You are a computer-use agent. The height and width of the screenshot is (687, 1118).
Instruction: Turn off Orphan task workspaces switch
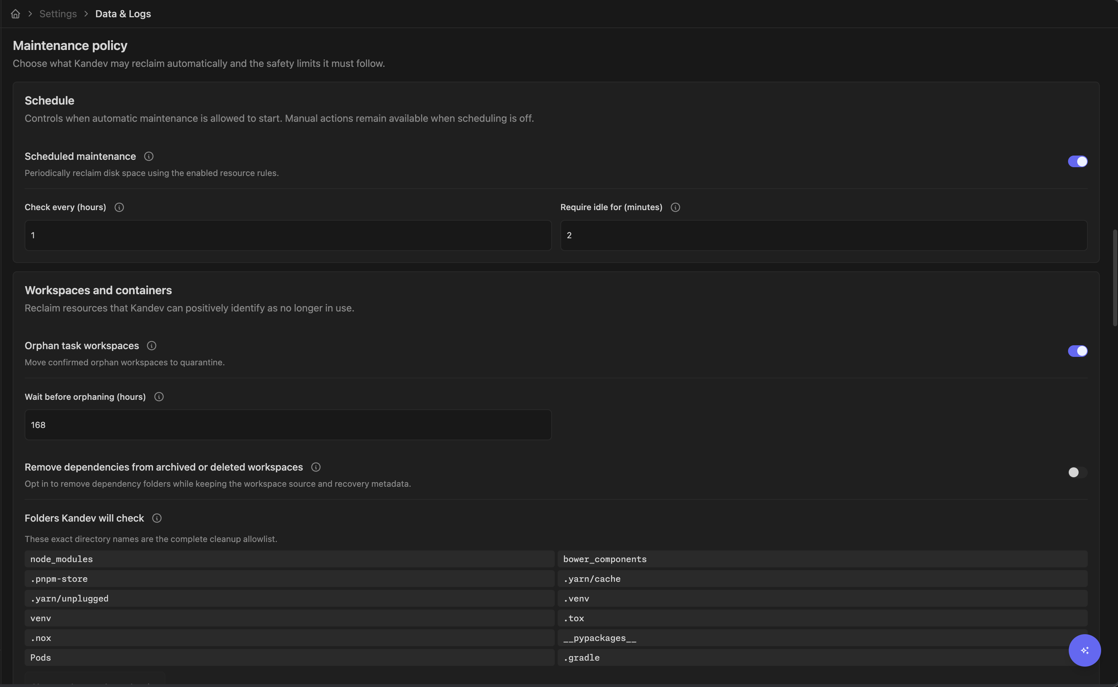click(1078, 351)
